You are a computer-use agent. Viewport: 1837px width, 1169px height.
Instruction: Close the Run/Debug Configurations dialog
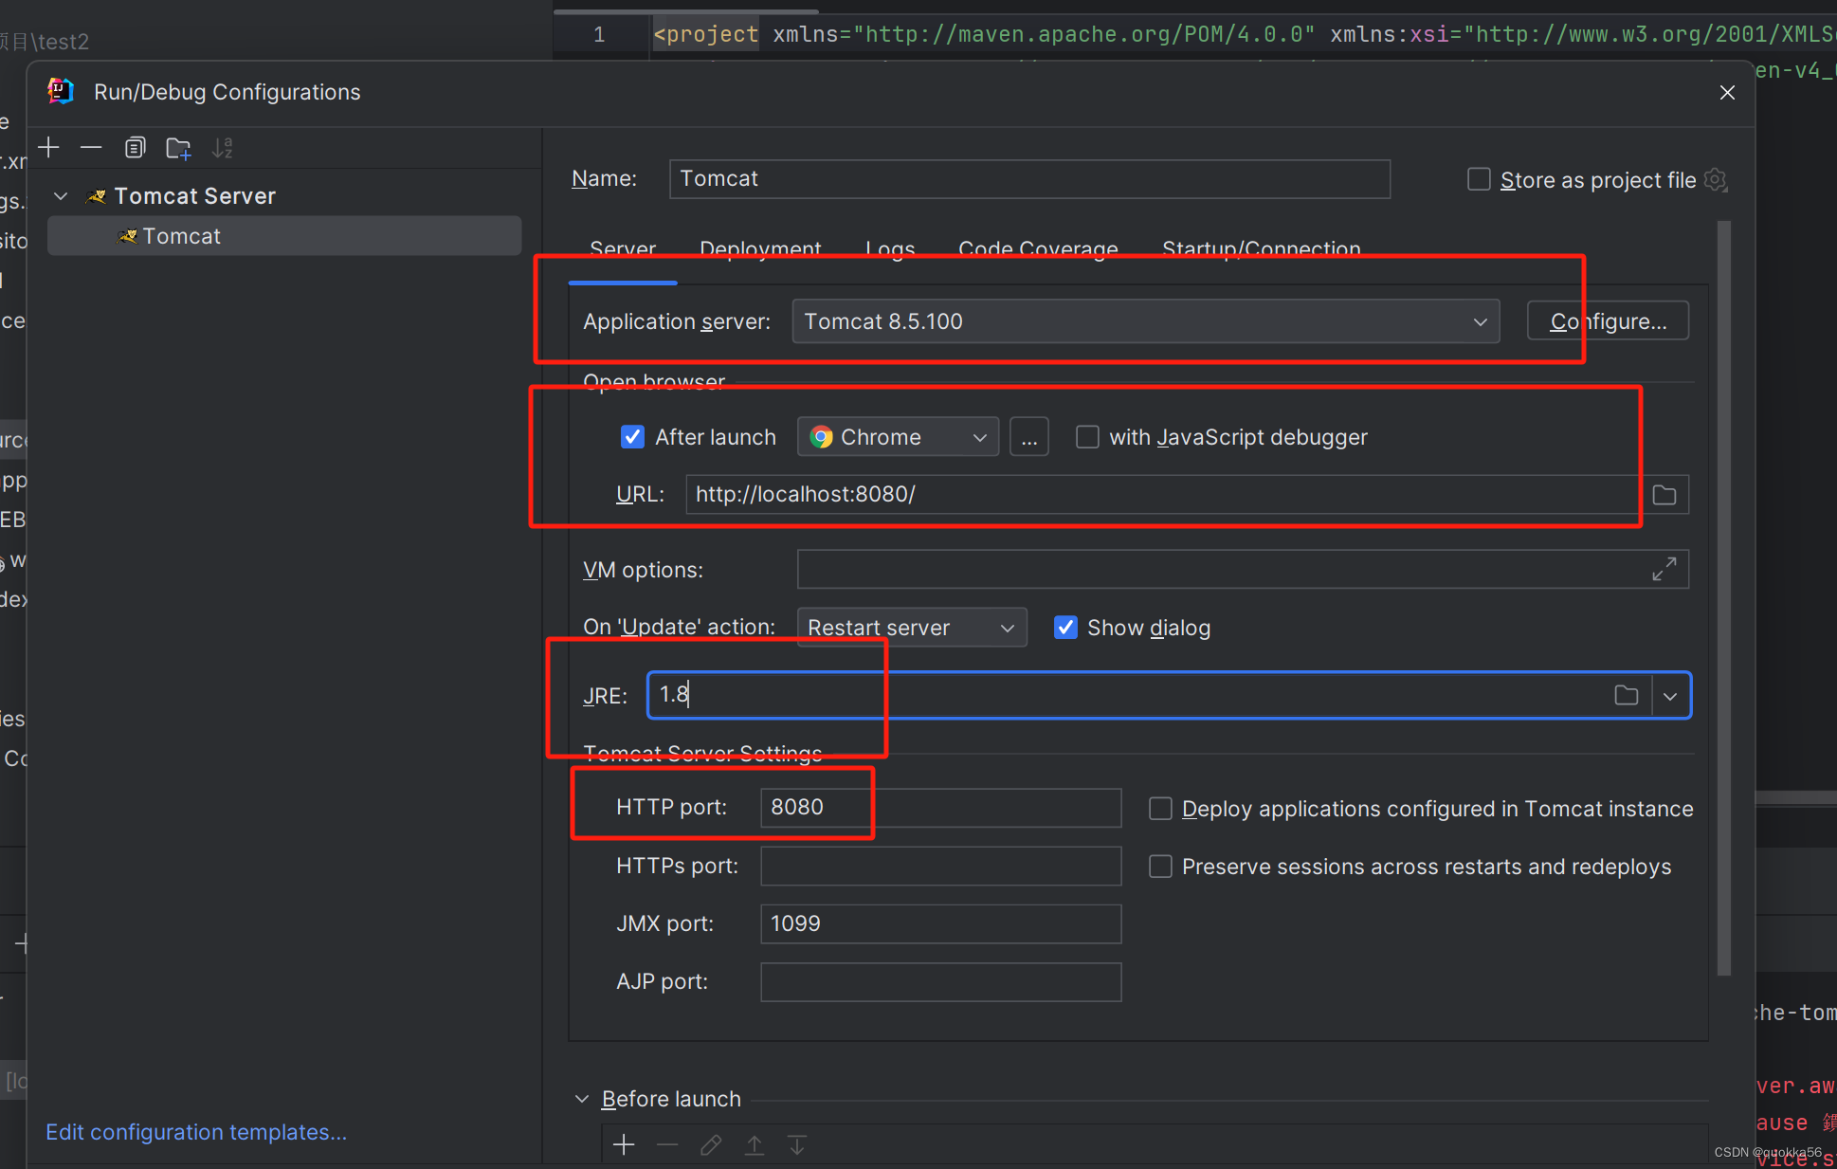1727,92
